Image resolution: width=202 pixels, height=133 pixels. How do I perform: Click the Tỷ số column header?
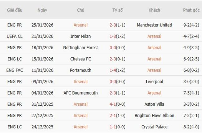click(x=117, y=10)
